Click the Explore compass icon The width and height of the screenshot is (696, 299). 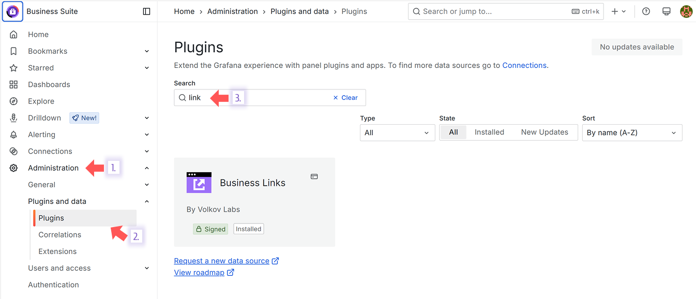(13, 101)
